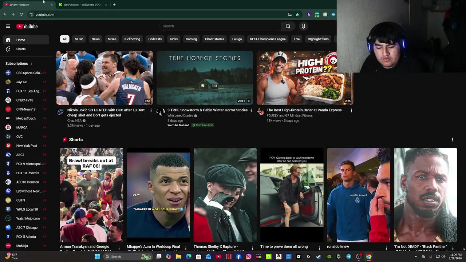Open True Horror Stories video thumbnail

click(205, 78)
